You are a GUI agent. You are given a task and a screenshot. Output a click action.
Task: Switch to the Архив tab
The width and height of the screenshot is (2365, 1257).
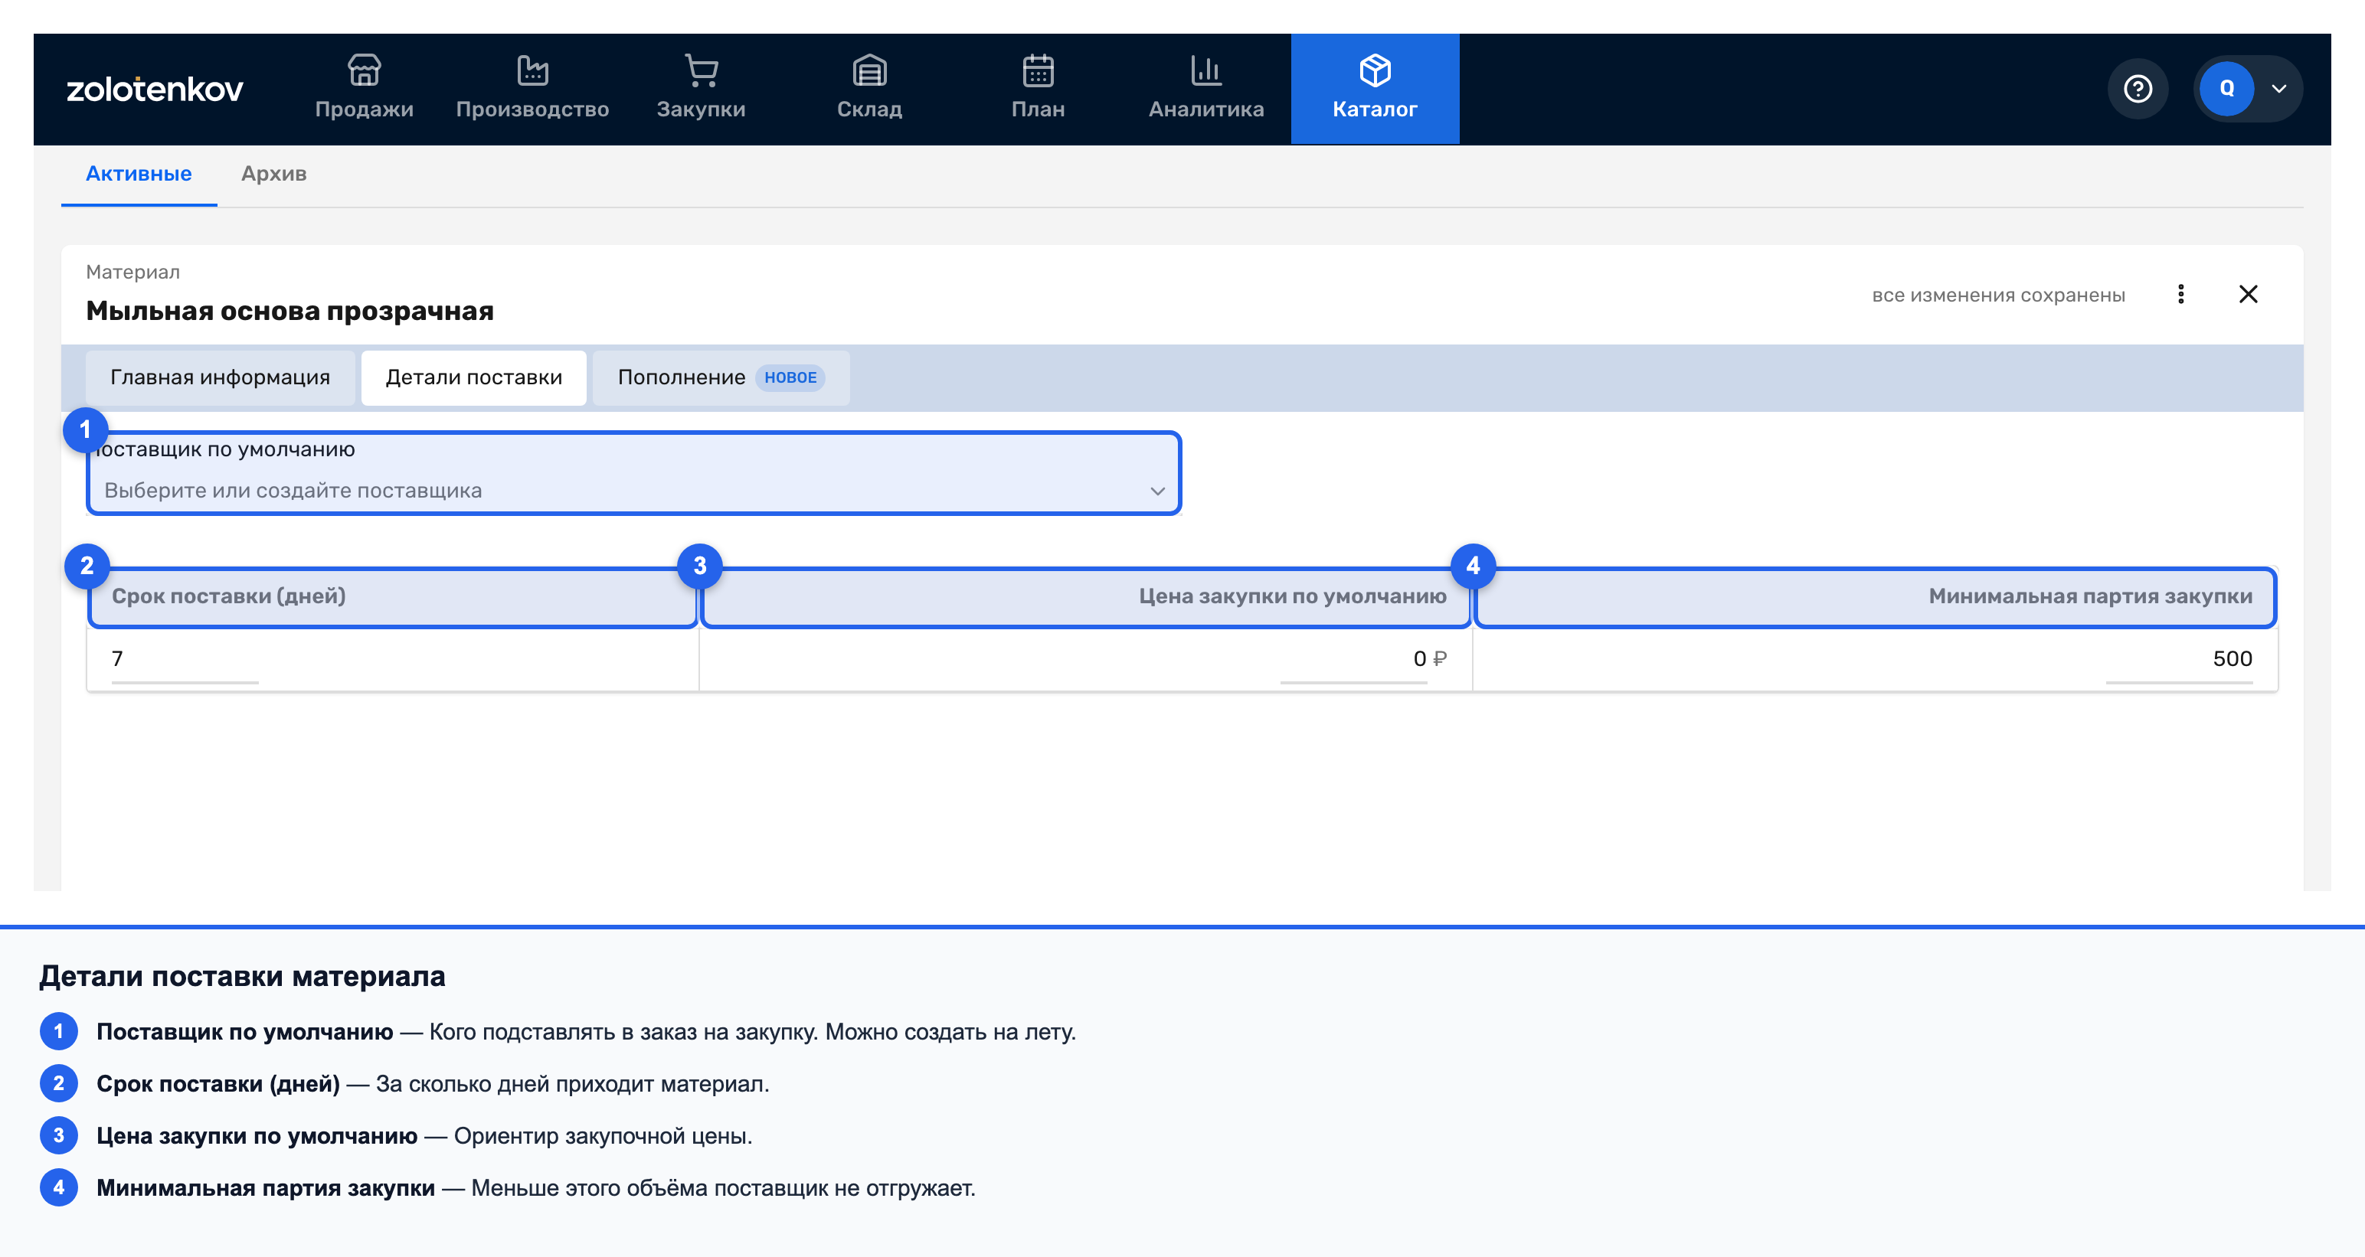click(x=273, y=174)
